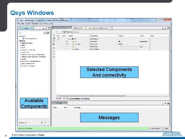Screen dimensions: 185x139
Task: Click the New... button in IP Catalog
Action: 22,123
